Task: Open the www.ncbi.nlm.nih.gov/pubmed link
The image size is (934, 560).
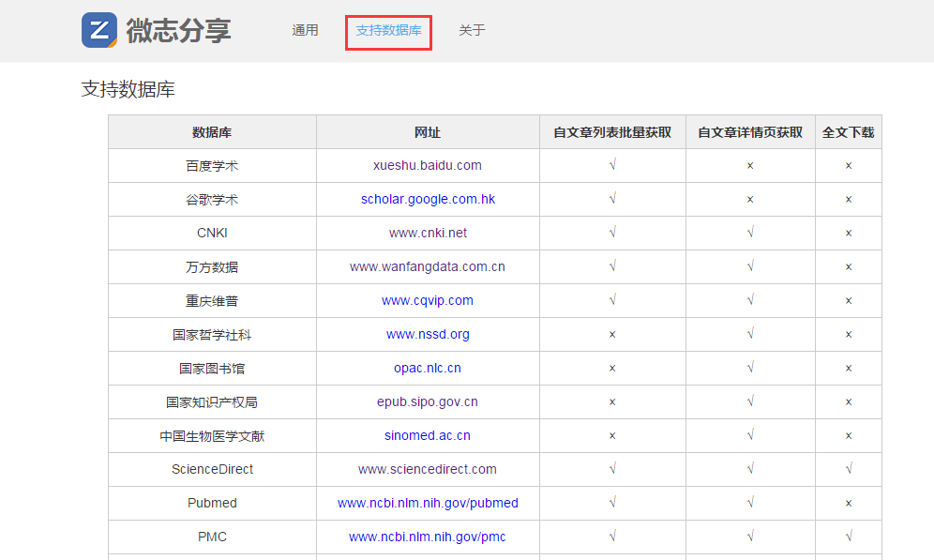Action: (x=428, y=504)
